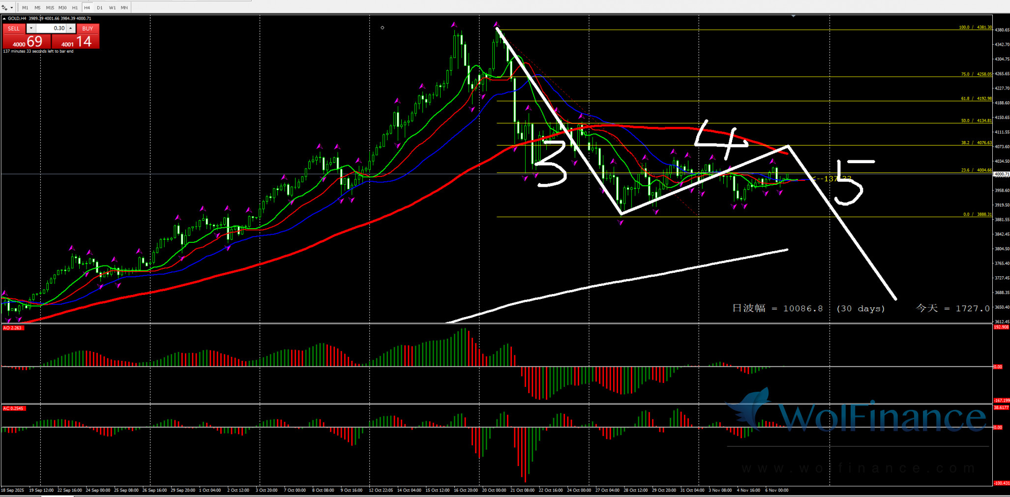
Task: Select the M30 timeframe
Action: point(62,8)
